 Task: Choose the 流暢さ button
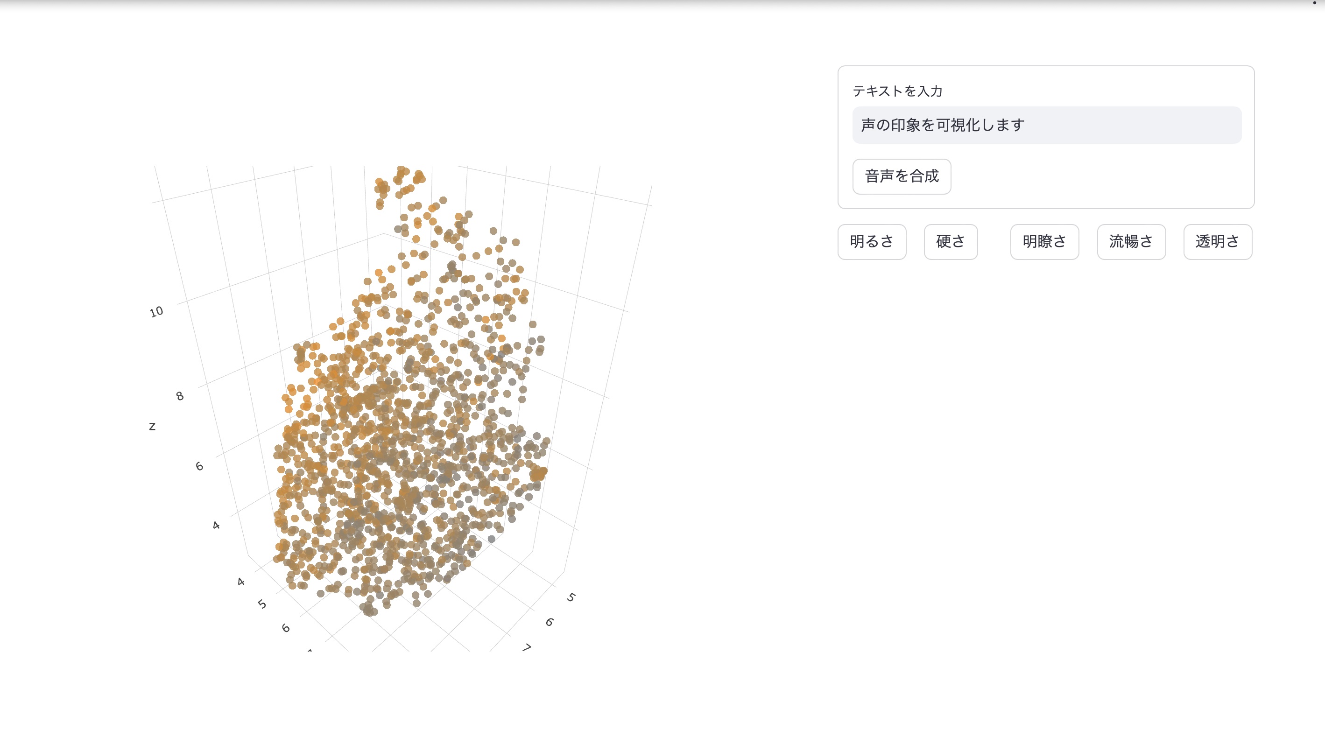[x=1131, y=242]
